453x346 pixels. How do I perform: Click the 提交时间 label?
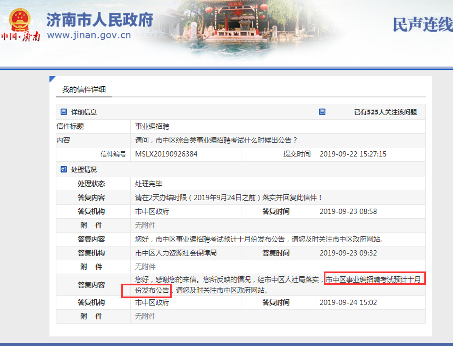[297, 154]
